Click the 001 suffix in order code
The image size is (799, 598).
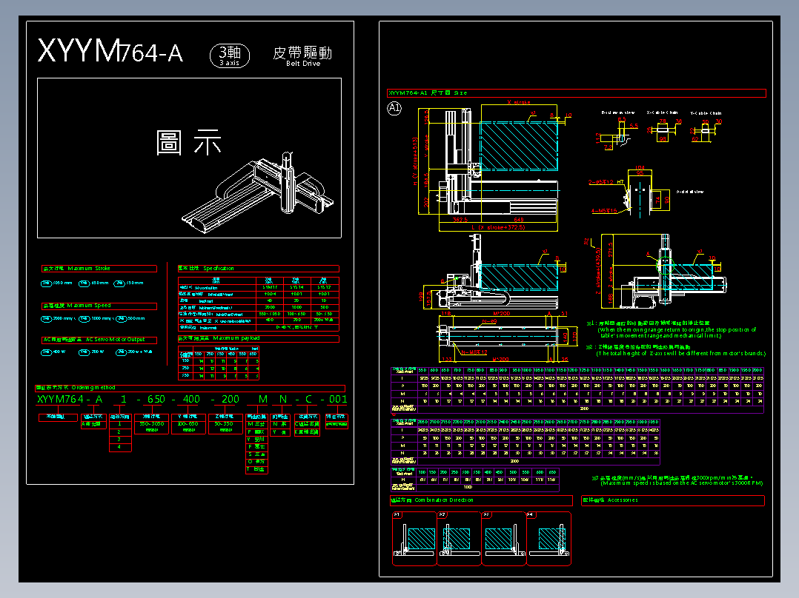338,399
